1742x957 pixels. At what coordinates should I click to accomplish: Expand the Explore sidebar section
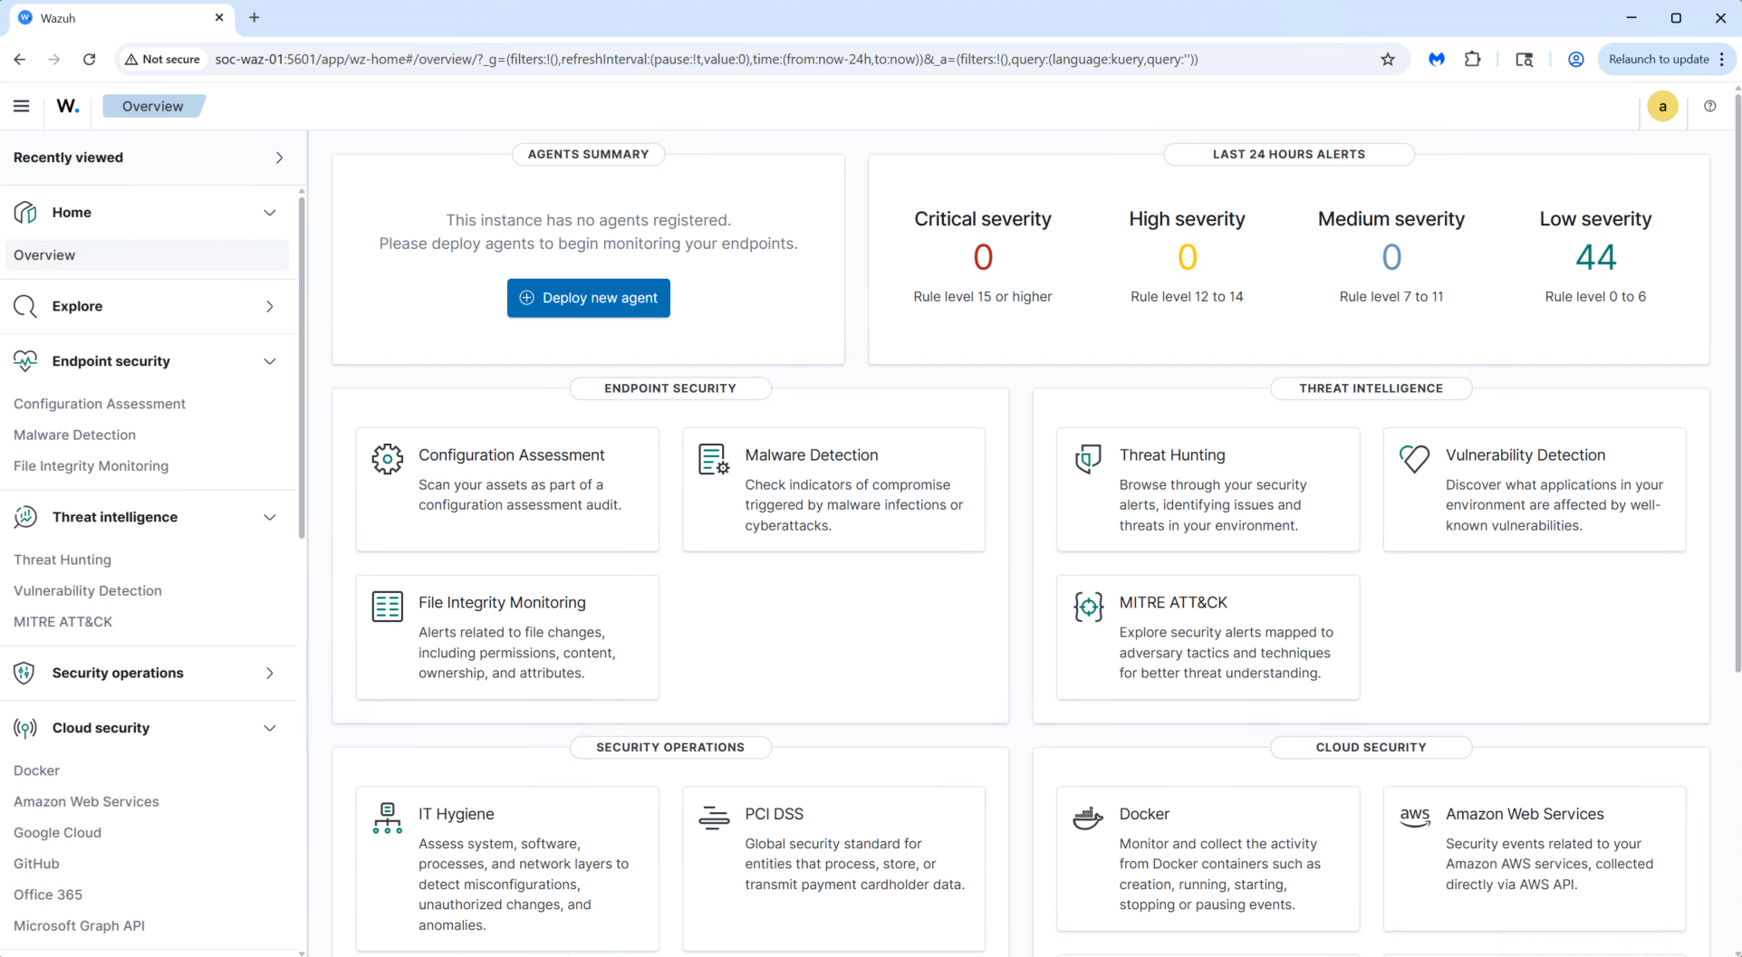(269, 307)
